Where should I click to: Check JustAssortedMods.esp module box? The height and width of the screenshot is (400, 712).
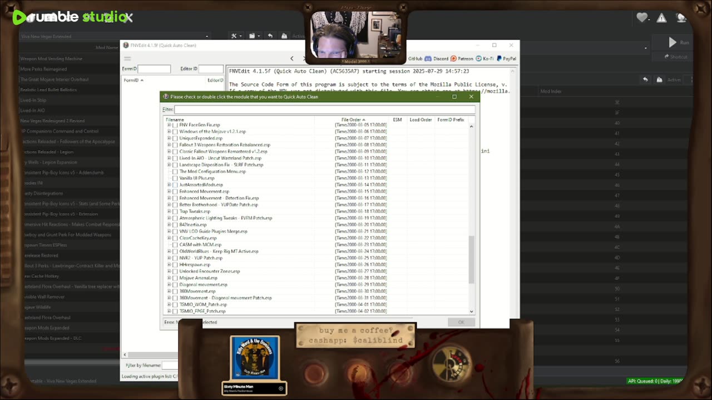175,185
